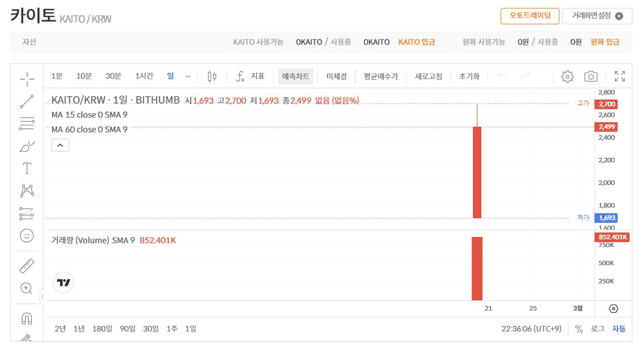Viewport: 642px width, 349px height.
Task: Click the MA 15 close indicator legend
Action: pos(89,115)
